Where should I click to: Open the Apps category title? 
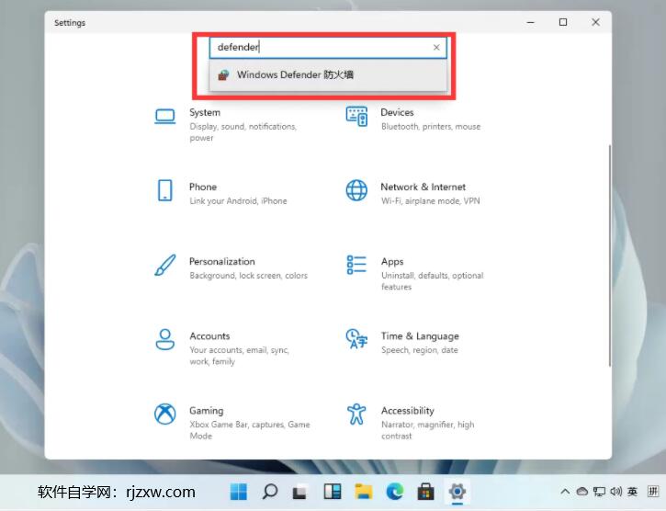pyautogui.click(x=392, y=261)
